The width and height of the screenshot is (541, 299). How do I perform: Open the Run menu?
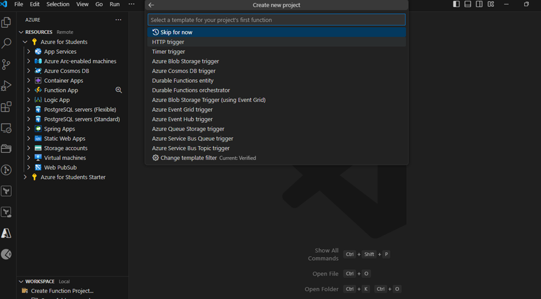114,4
